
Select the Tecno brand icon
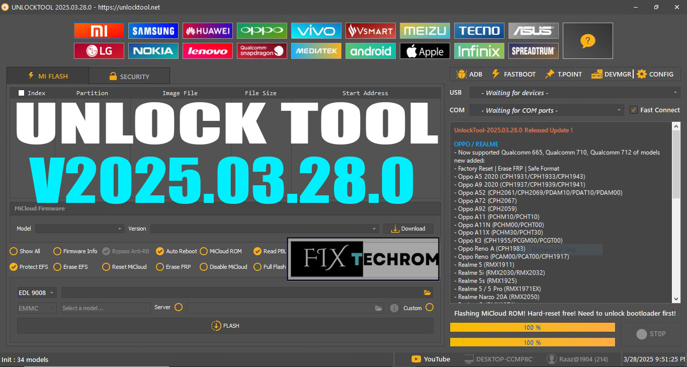tap(479, 31)
